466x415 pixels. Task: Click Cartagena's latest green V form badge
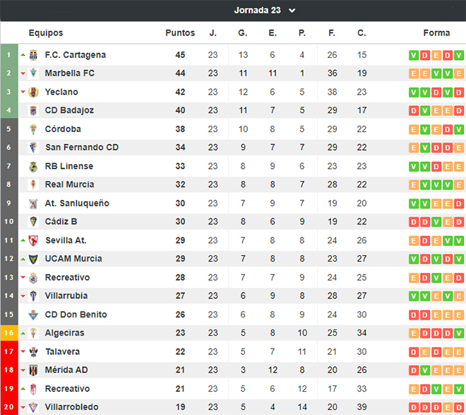pyautogui.click(x=458, y=55)
